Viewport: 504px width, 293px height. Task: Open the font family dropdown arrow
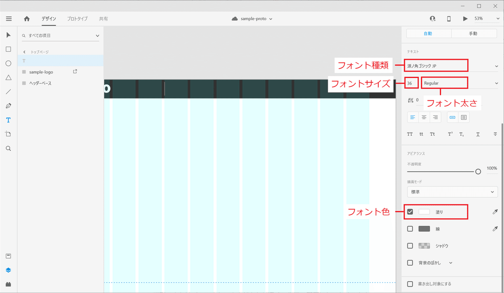pos(496,66)
